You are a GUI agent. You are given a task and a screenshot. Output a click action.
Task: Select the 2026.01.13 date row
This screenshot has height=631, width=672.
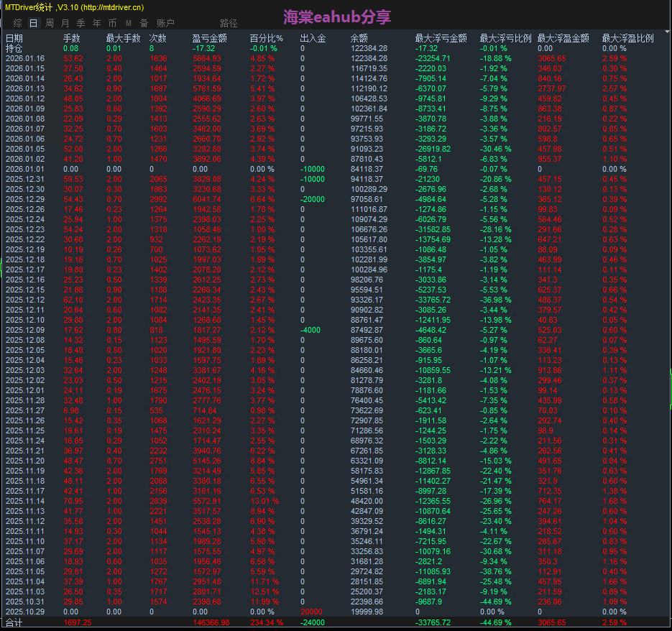click(25, 88)
